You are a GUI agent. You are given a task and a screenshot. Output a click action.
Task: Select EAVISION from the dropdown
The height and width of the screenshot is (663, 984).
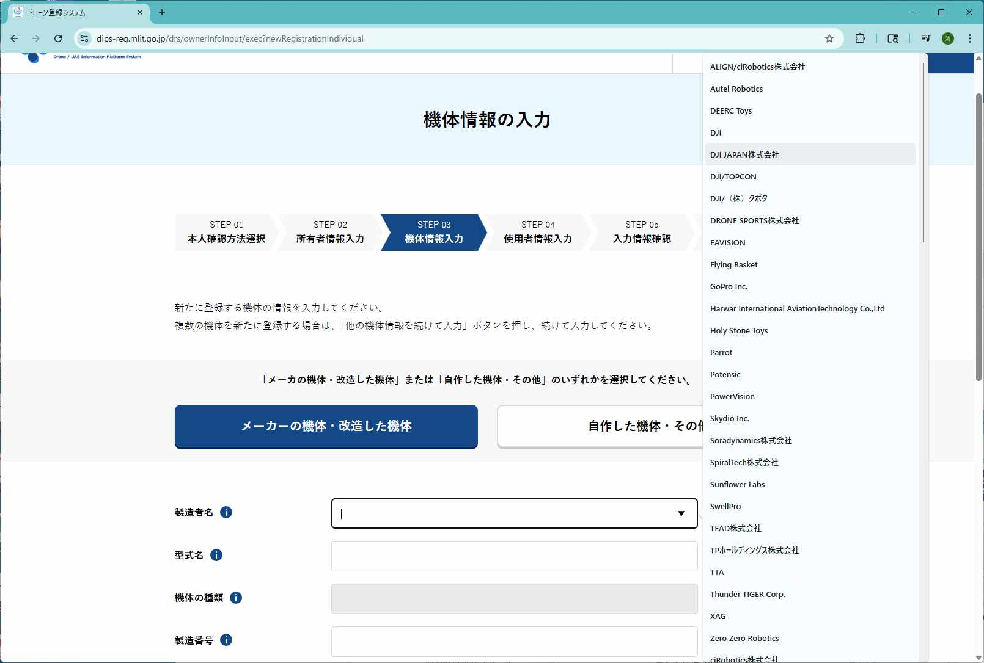tap(810, 242)
